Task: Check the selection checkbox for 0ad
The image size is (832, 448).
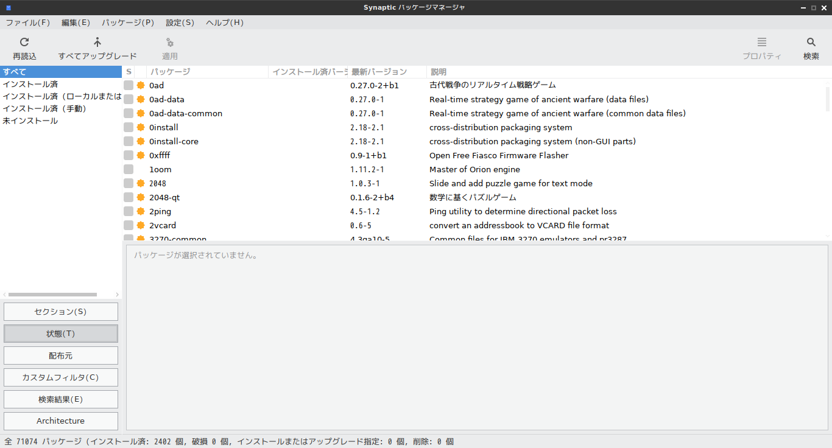Action: pyautogui.click(x=128, y=85)
